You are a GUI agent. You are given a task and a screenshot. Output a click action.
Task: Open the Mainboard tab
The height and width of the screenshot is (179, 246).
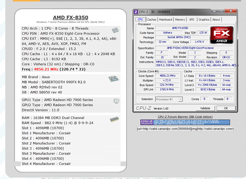166,20
